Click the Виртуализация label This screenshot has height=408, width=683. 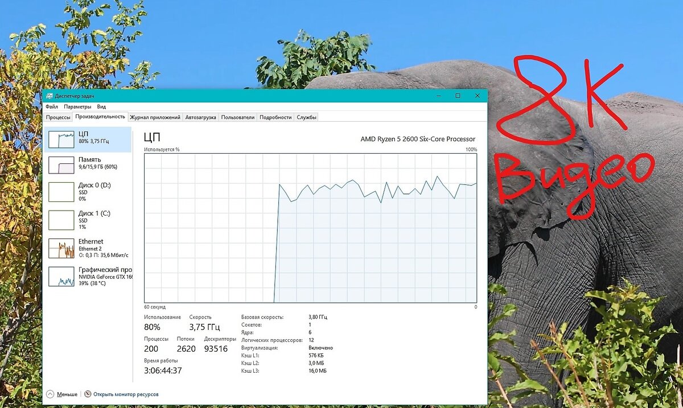(x=260, y=348)
